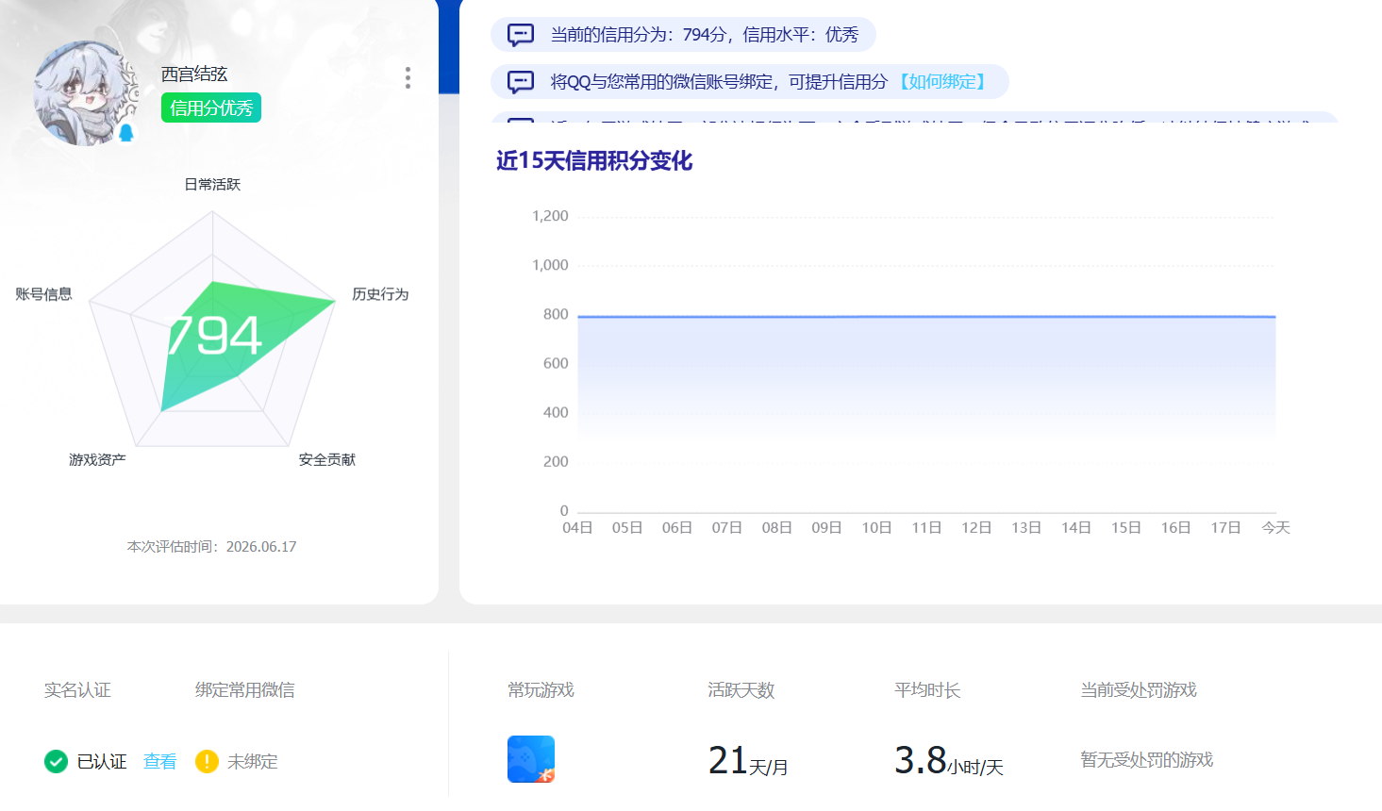Click the 今天 point on chart axis

pyautogui.click(x=1275, y=527)
